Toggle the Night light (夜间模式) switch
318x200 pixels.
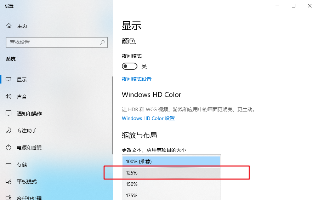point(129,67)
